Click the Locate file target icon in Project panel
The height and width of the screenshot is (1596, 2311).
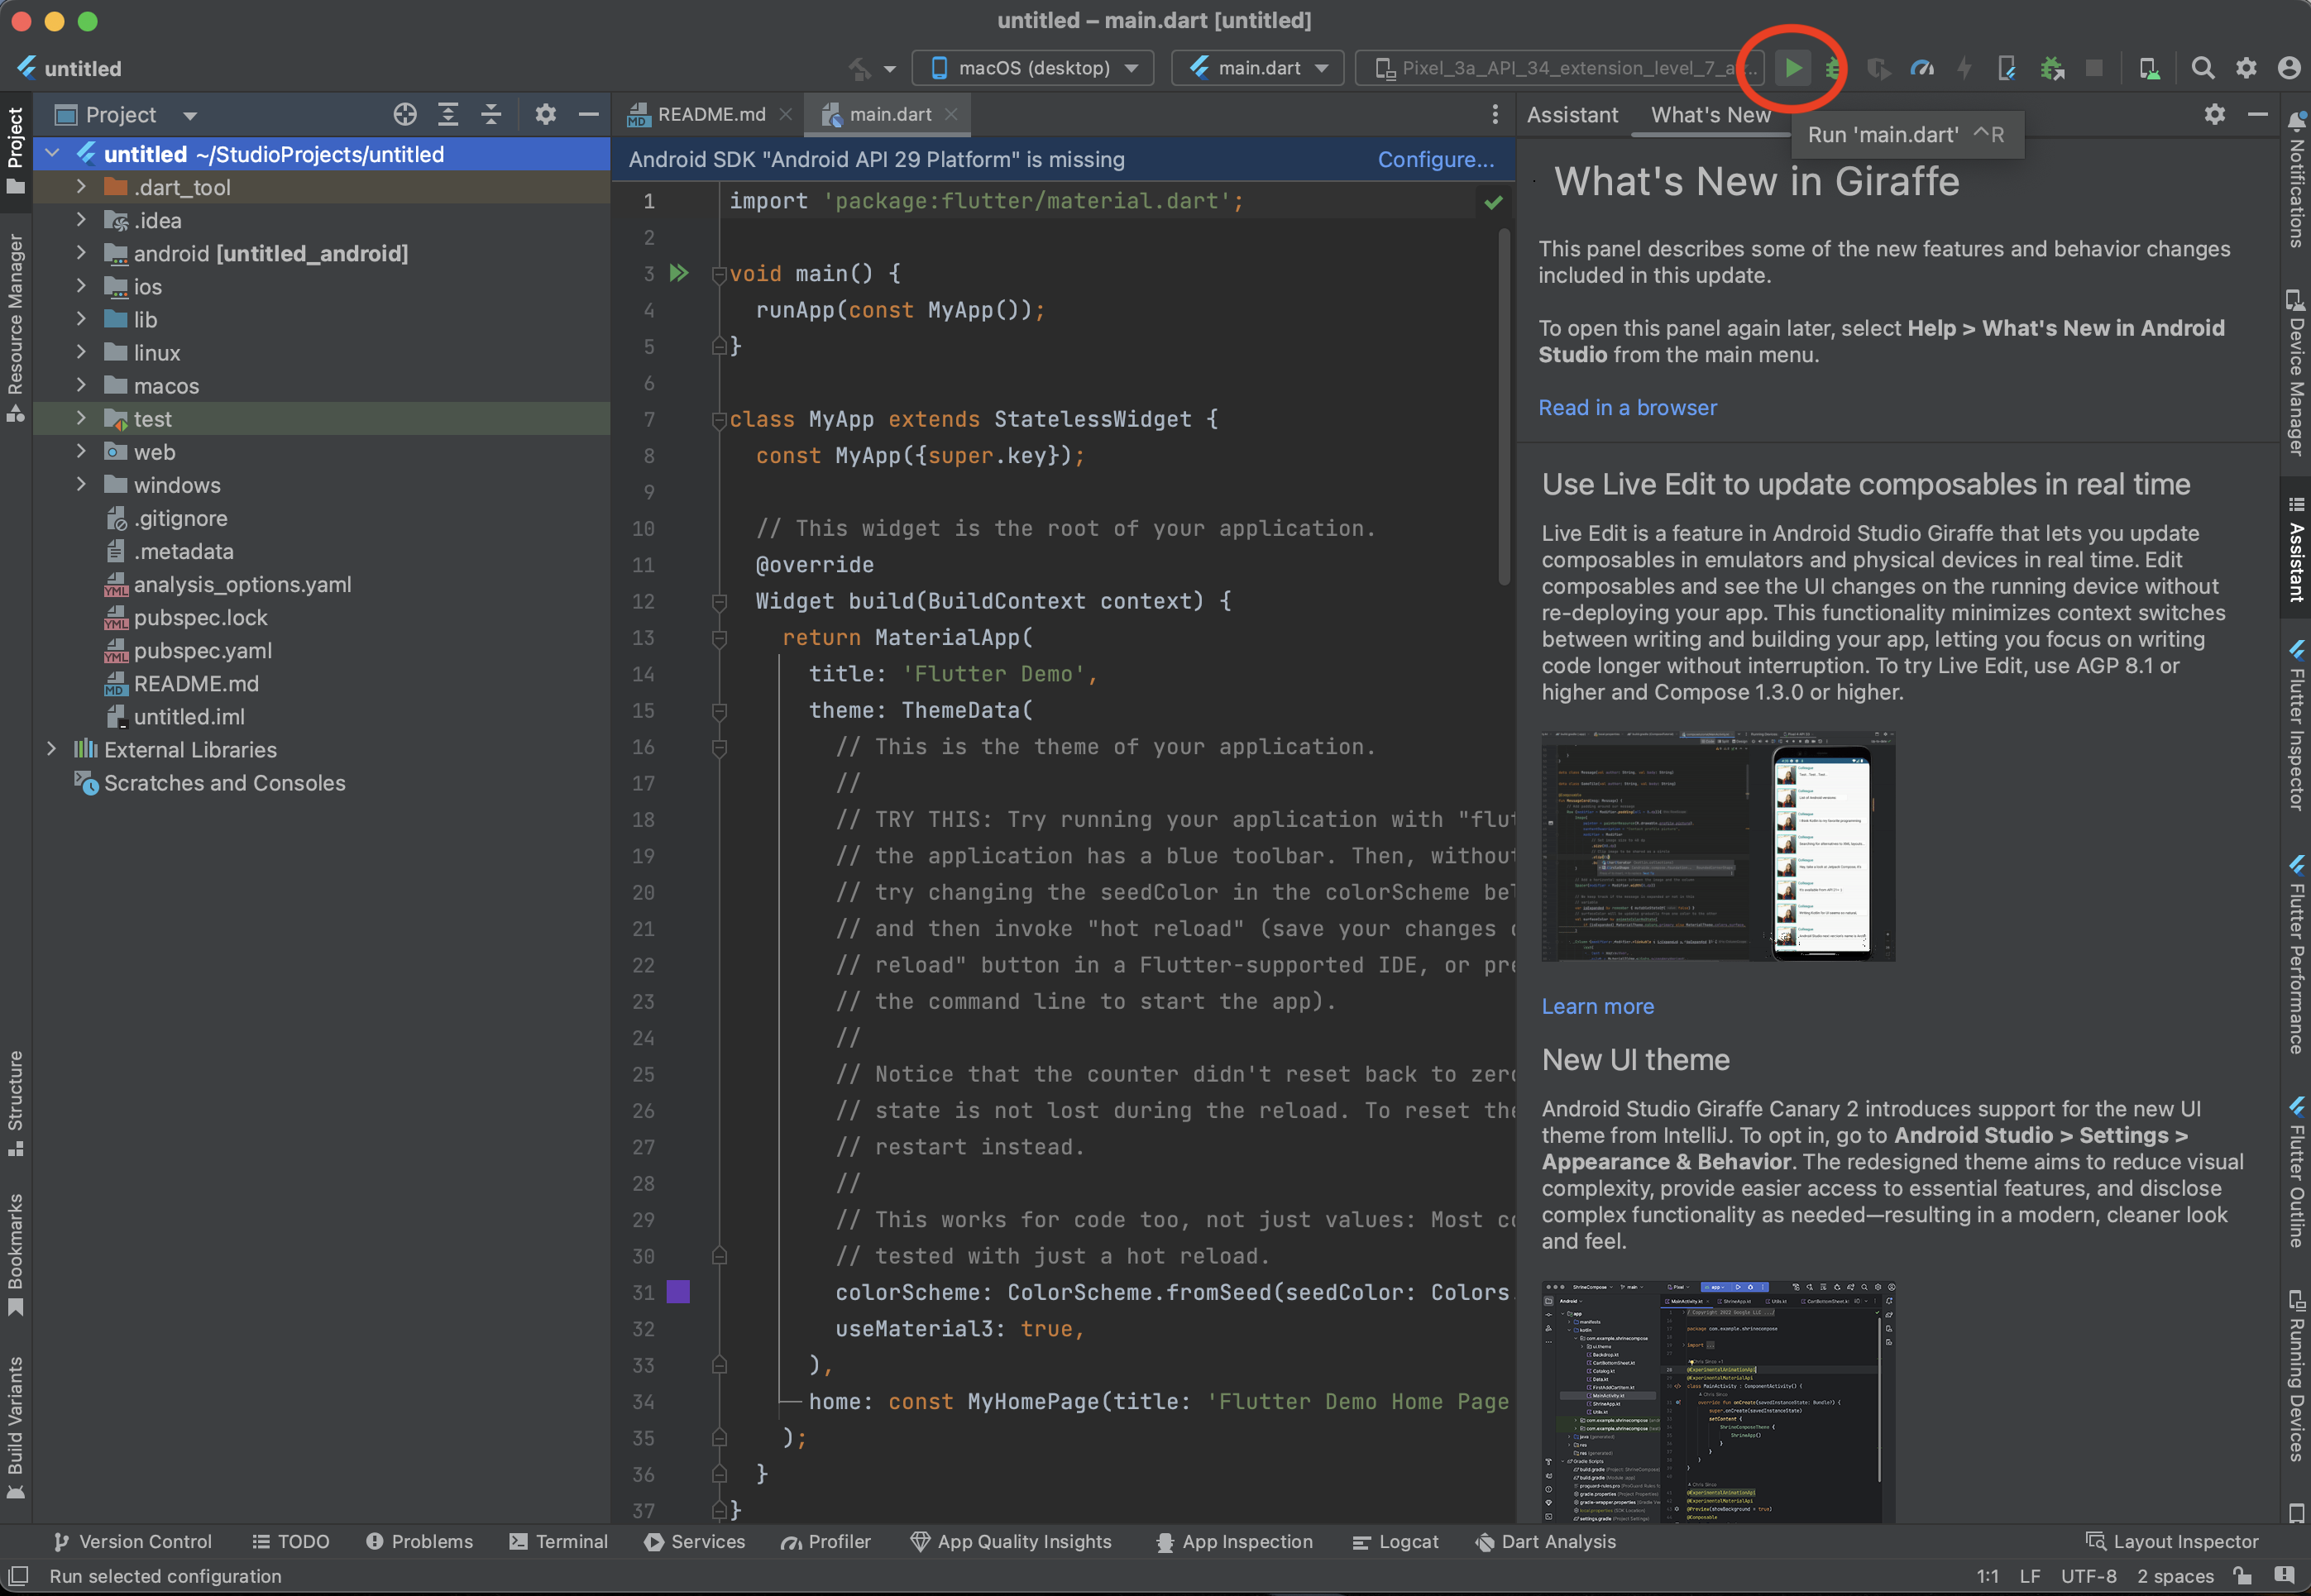point(404,115)
